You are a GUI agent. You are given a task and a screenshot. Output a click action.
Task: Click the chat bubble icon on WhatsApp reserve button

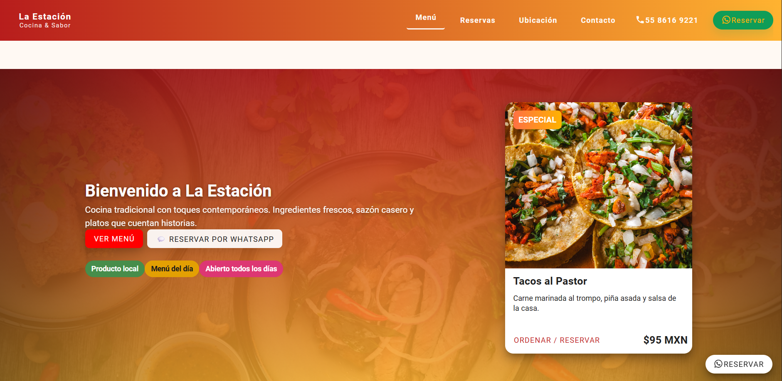coord(161,239)
